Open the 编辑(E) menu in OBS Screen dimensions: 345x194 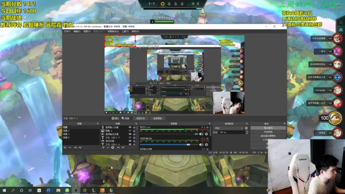pos(77,31)
